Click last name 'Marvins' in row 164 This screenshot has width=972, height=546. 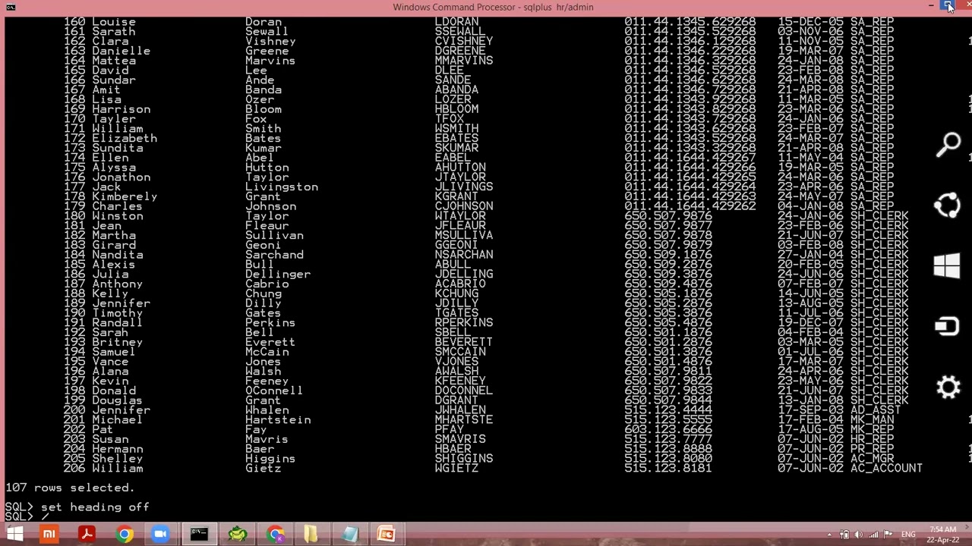tap(270, 61)
